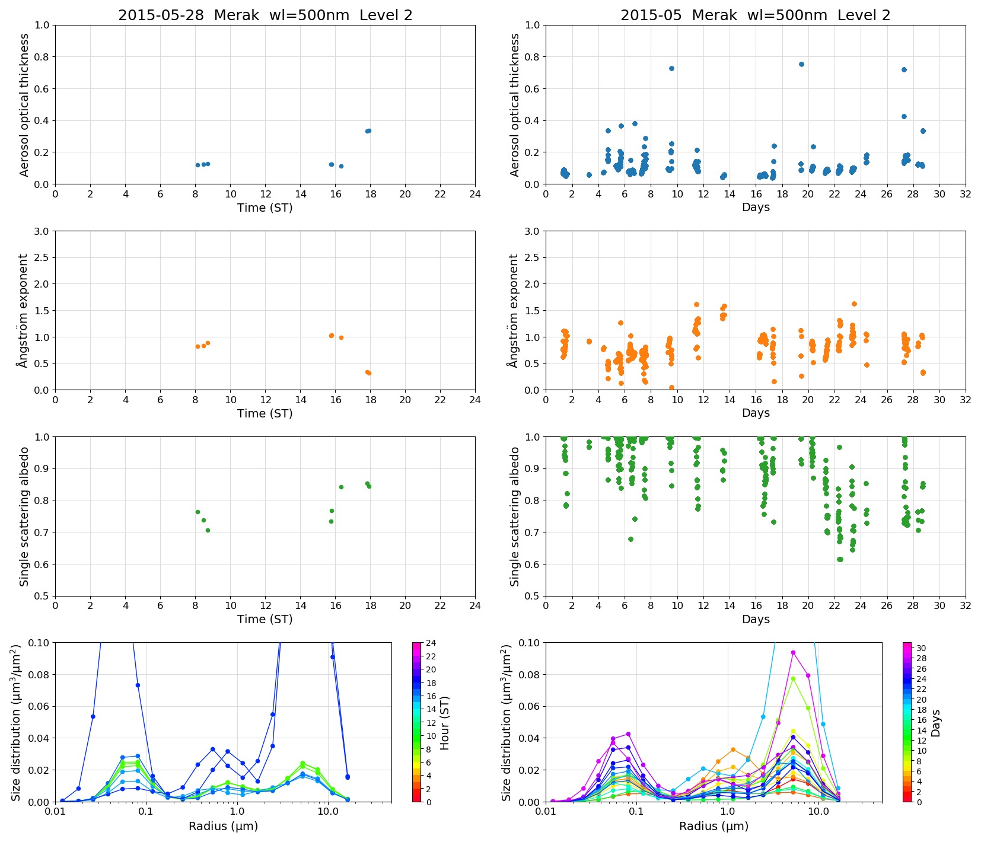This screenshot has width=981, height=842.
Task: Select lowest monthly albedo point near day 22
Action: (x=839, y=559)
